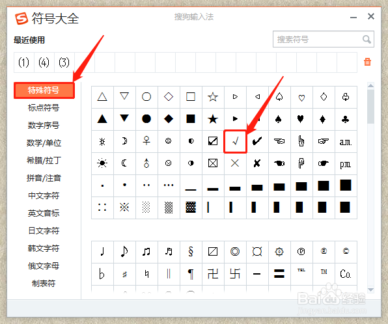Insert the beamed eighth notes symbol

click(146, 252)
